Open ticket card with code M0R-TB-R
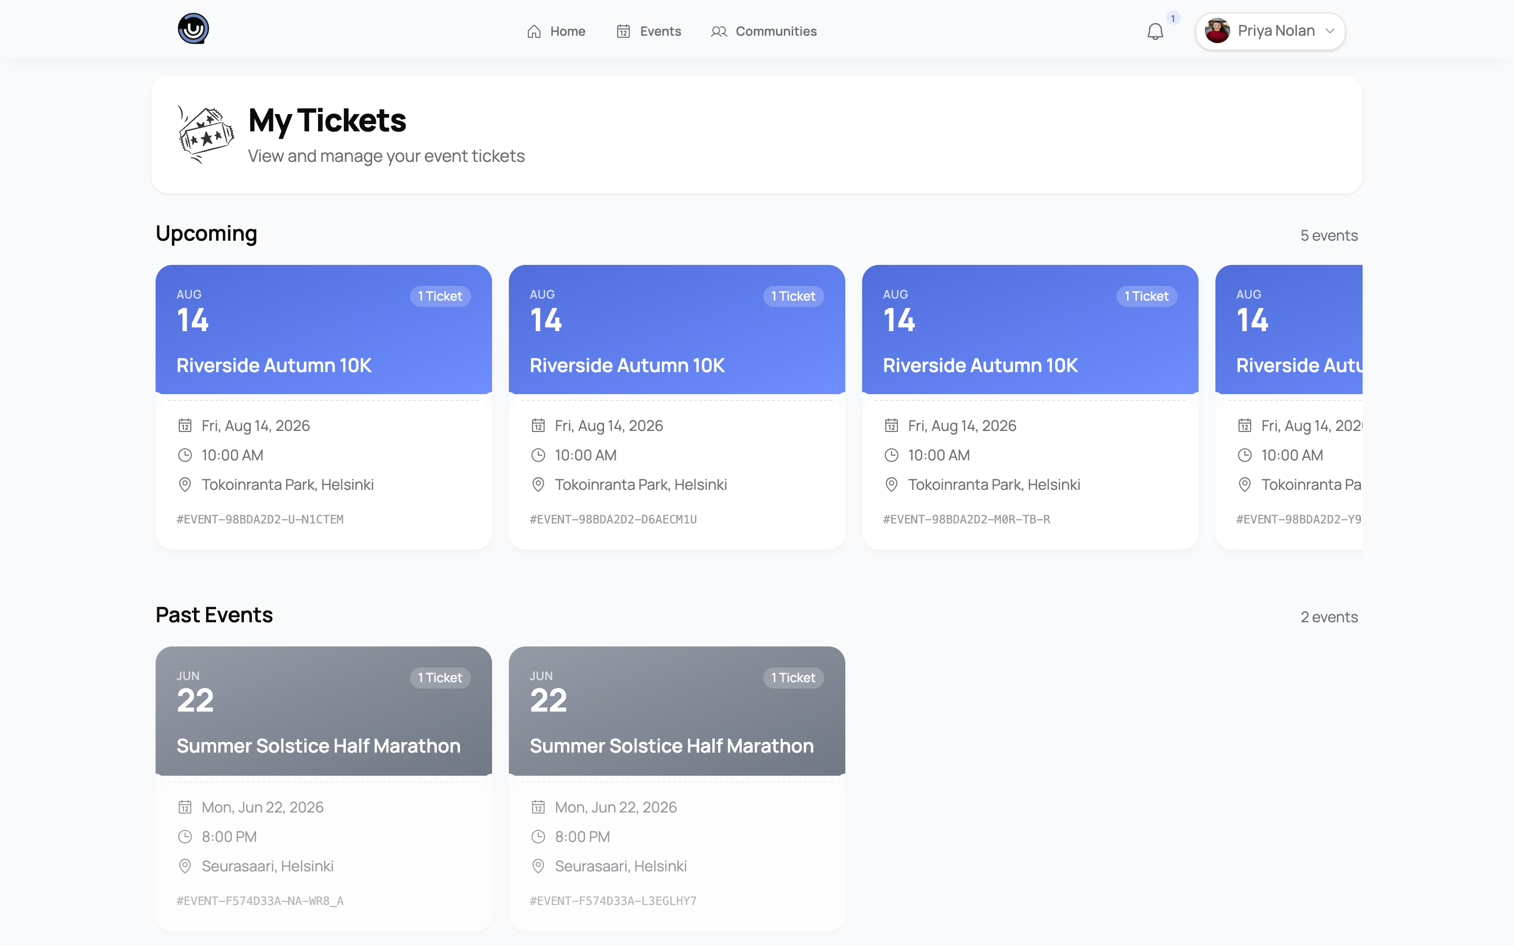The image size is (1514, 946). click(1030, 407)
